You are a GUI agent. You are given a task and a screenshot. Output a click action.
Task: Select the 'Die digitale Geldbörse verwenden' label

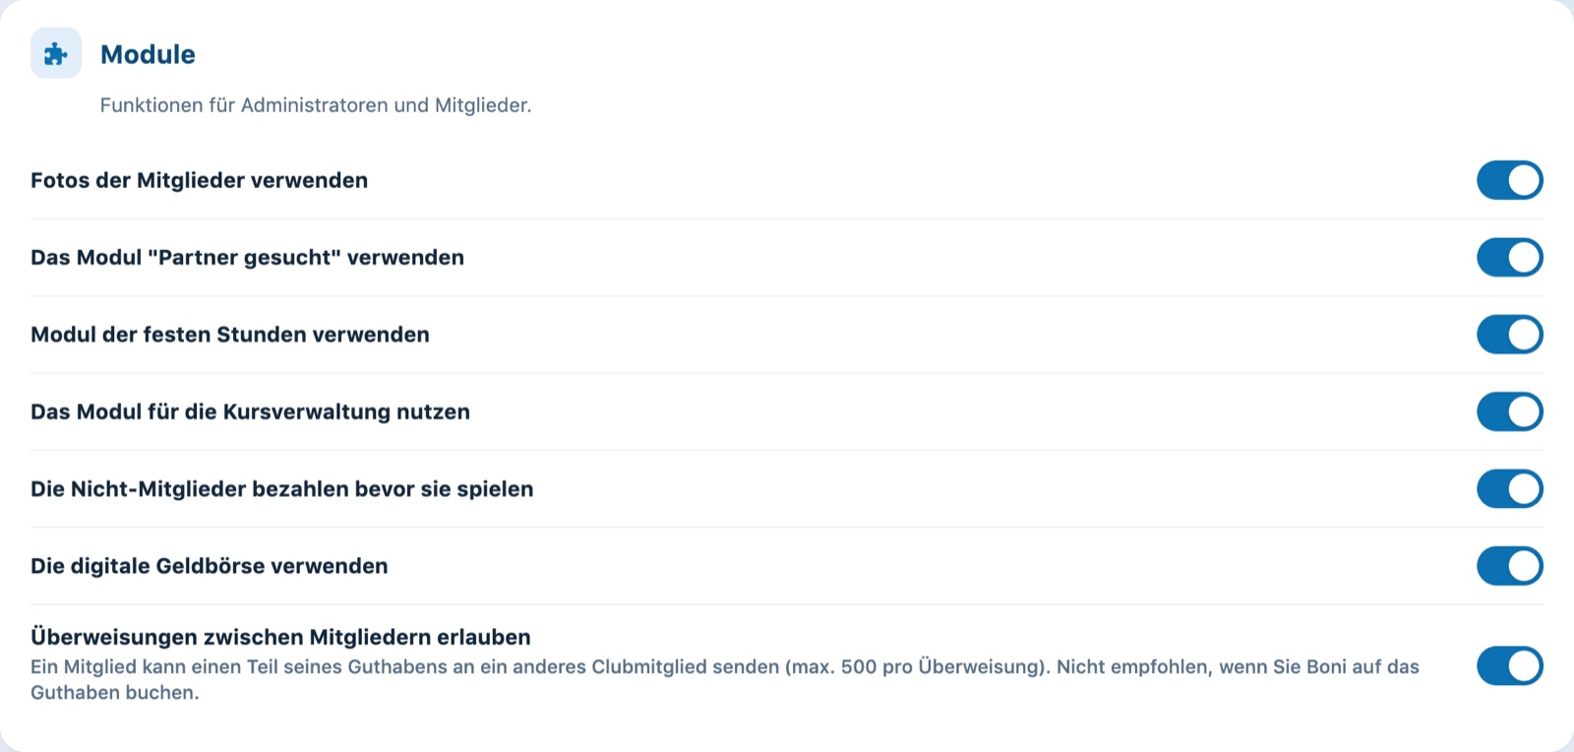(210, 566)
